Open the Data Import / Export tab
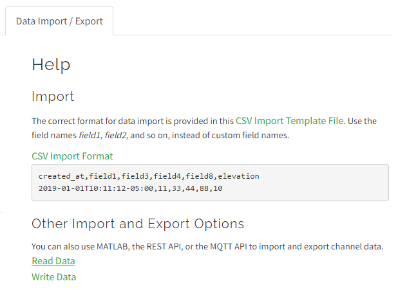Screen dimensions: 407x297 (x=59, y=21)
